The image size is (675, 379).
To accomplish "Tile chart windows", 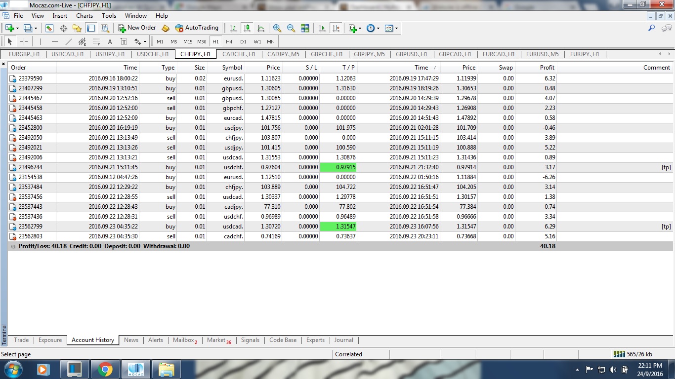I will coord(305,28).
